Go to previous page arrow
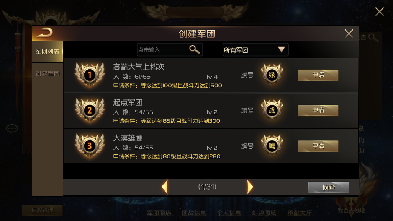This screenshot has height=221, width=393. pos(165,187)
